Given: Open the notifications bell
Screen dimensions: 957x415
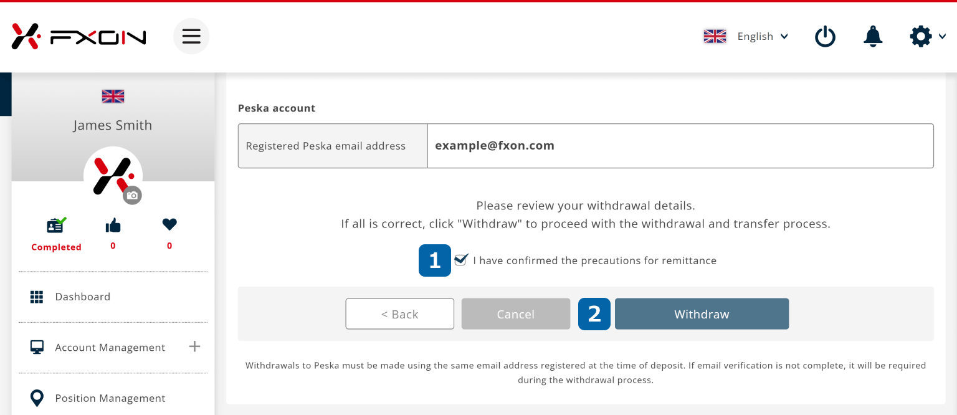Looking at the screenshot, I should pos(873,36).
